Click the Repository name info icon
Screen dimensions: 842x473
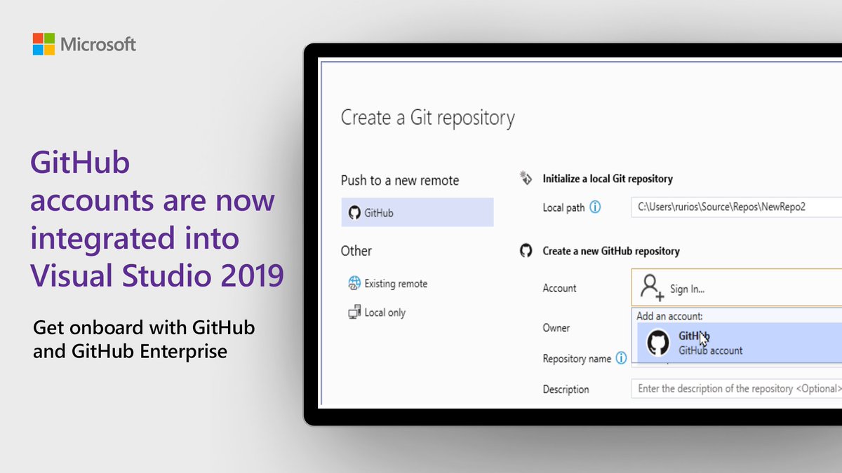coord(621,358)
